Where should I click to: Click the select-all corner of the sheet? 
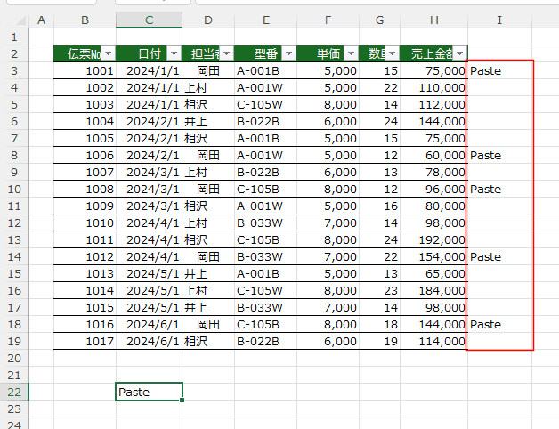(13, 20)
